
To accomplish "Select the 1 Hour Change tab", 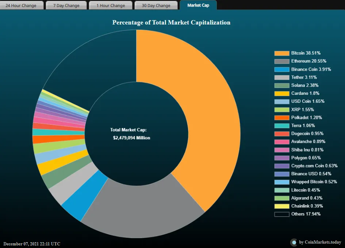I will pos(111,5).
